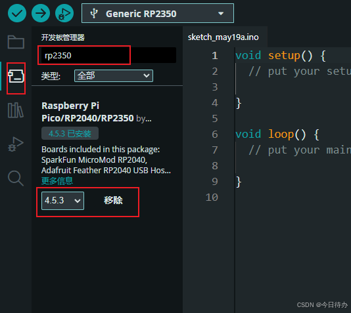Click the 移除 button
Image resolution: width=351 pixels, height=313 pixels.
coord(113,200)
